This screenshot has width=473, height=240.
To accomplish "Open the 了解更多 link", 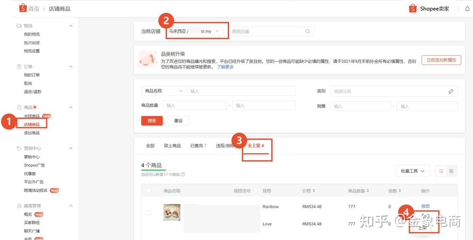I will (x=225, y=67).
